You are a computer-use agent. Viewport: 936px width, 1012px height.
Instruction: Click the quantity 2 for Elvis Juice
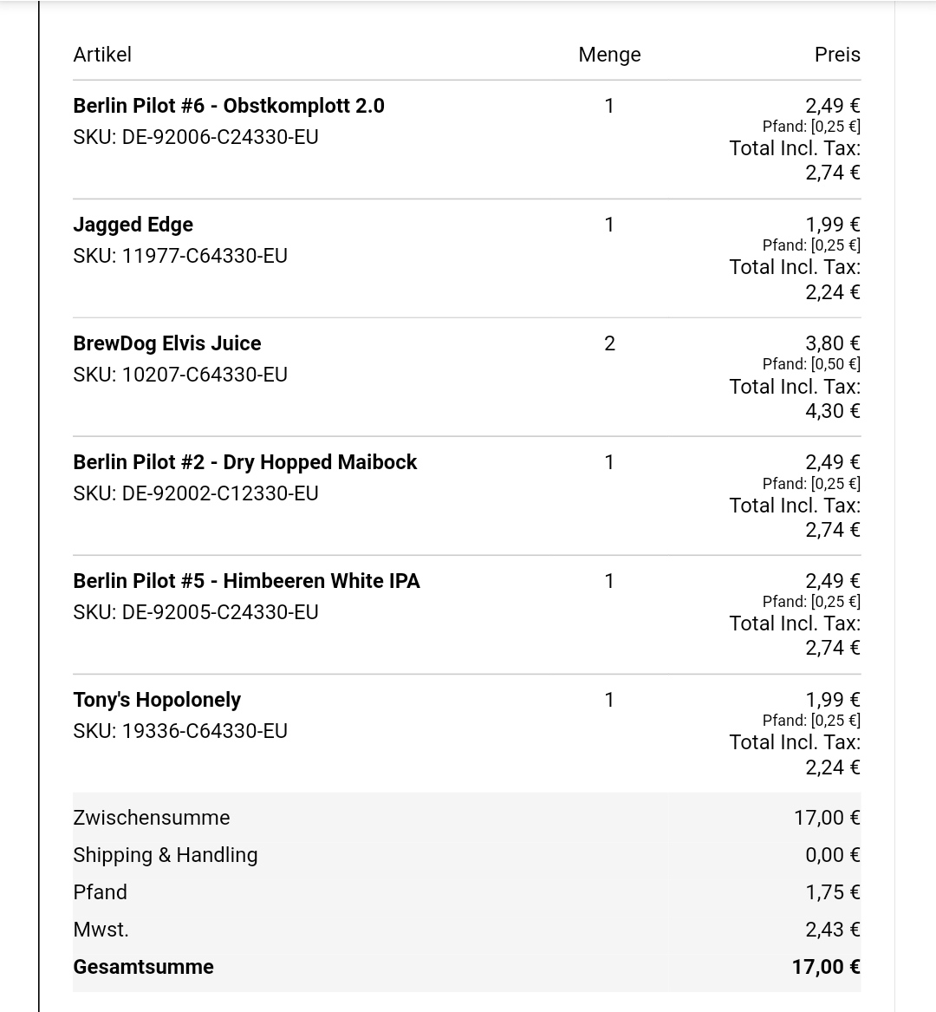click(x=609, y=343)
